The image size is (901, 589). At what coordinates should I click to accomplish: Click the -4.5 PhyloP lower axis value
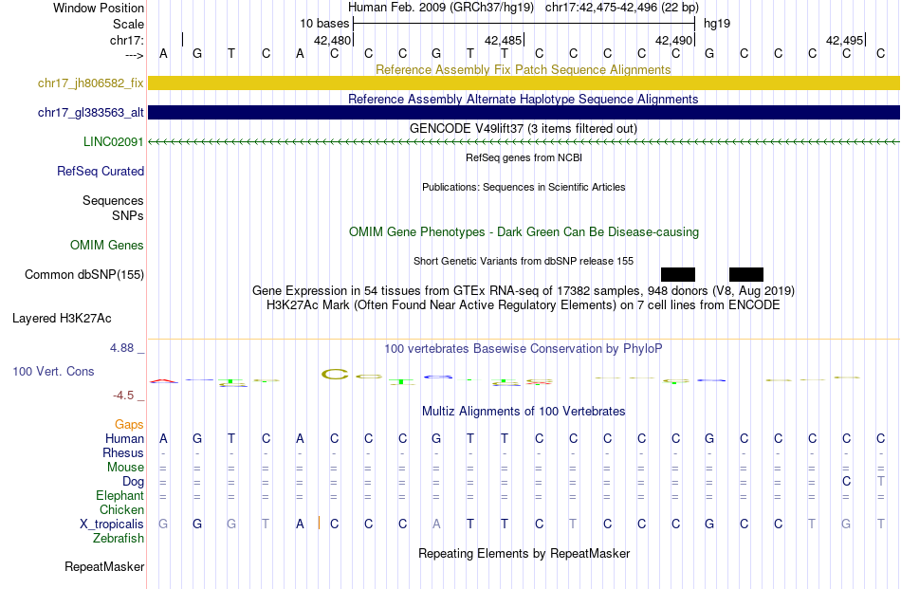point(123,396)
